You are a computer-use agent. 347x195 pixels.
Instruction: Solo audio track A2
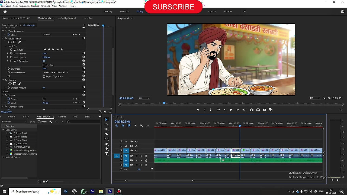(x=141, y=160)
